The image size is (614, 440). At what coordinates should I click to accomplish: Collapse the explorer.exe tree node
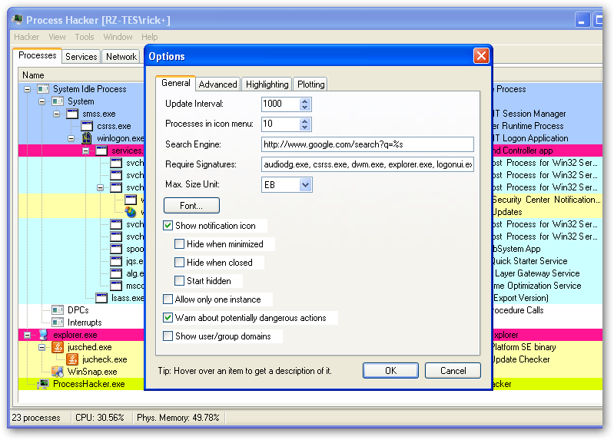click(x=28, y=335)
